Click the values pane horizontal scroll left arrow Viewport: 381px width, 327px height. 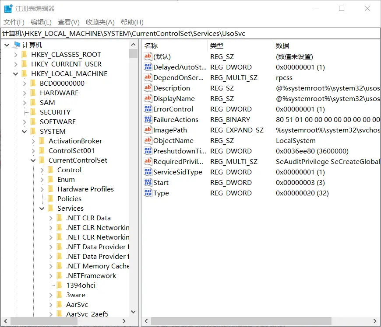(146, 321)
